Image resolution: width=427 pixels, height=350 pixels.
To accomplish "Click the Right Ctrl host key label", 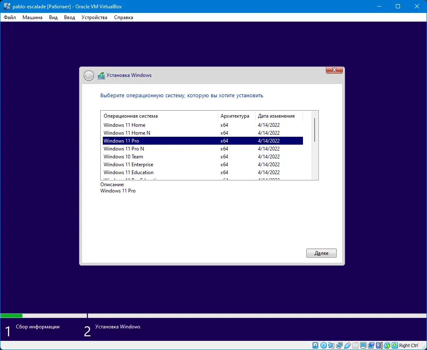I will (409, 345).
